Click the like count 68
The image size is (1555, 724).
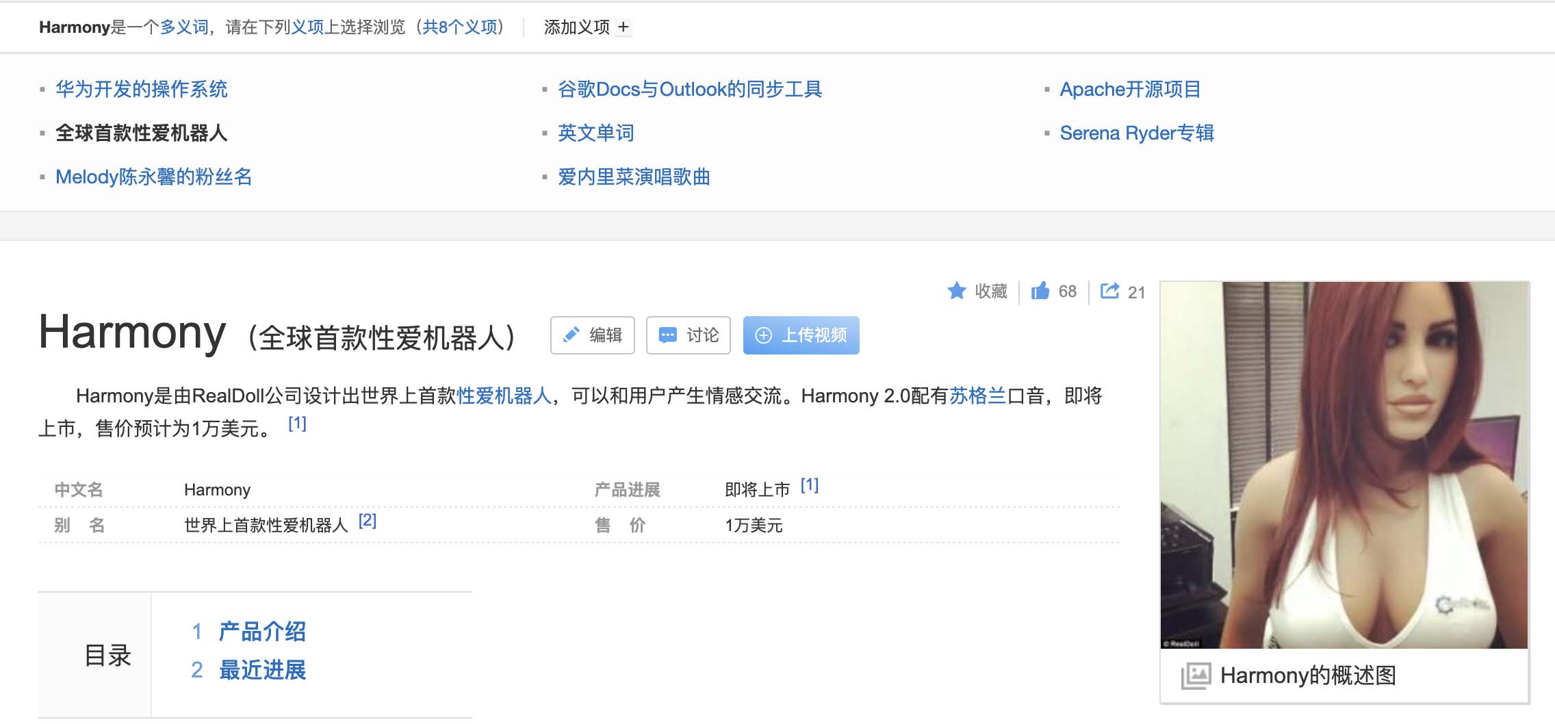coord(1068,292)
